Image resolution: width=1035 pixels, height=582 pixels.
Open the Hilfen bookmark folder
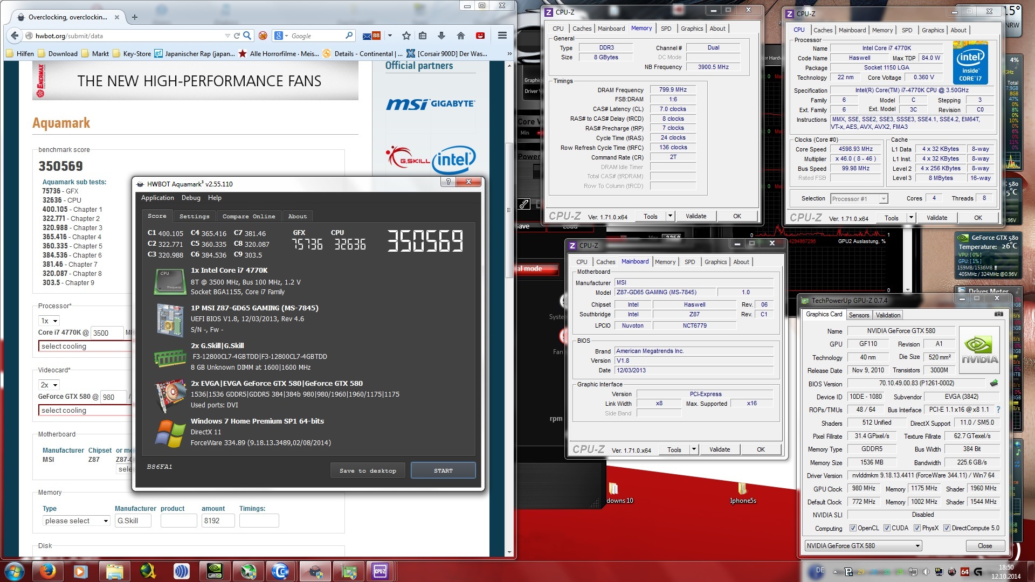point(20,53)
